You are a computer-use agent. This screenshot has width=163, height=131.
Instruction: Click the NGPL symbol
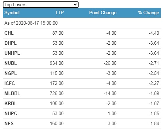11,73
